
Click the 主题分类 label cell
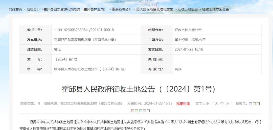coord(157,40)
